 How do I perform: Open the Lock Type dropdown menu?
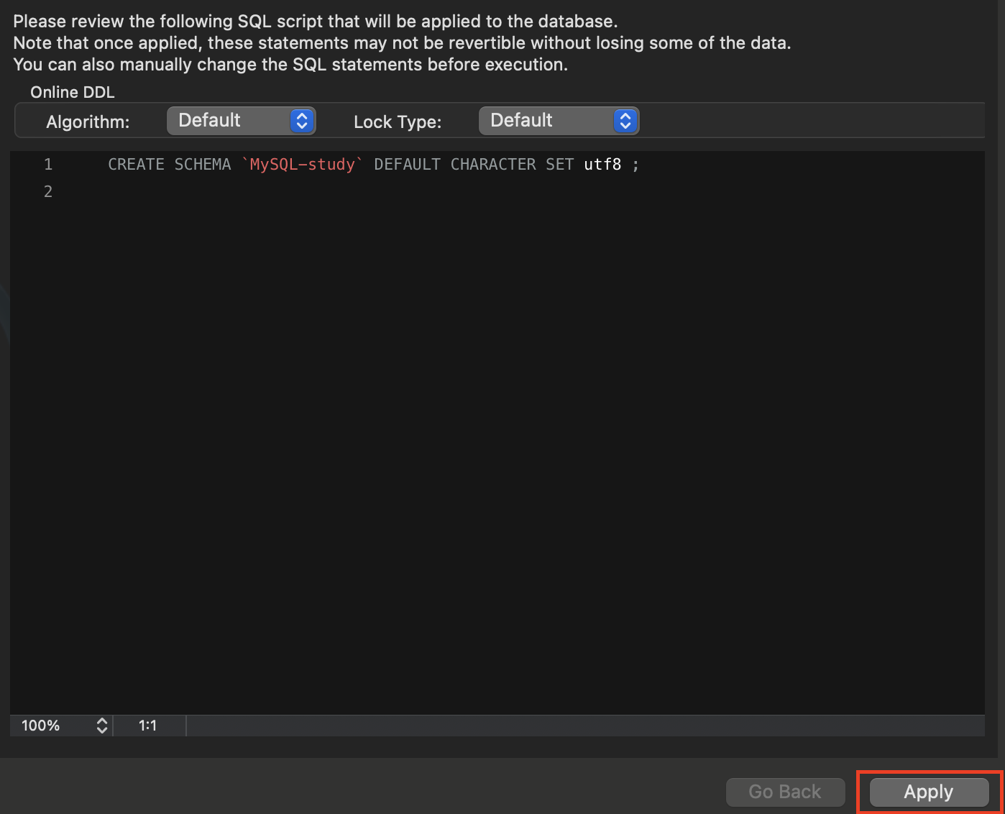pyautogui.click(x=559, y=121)
